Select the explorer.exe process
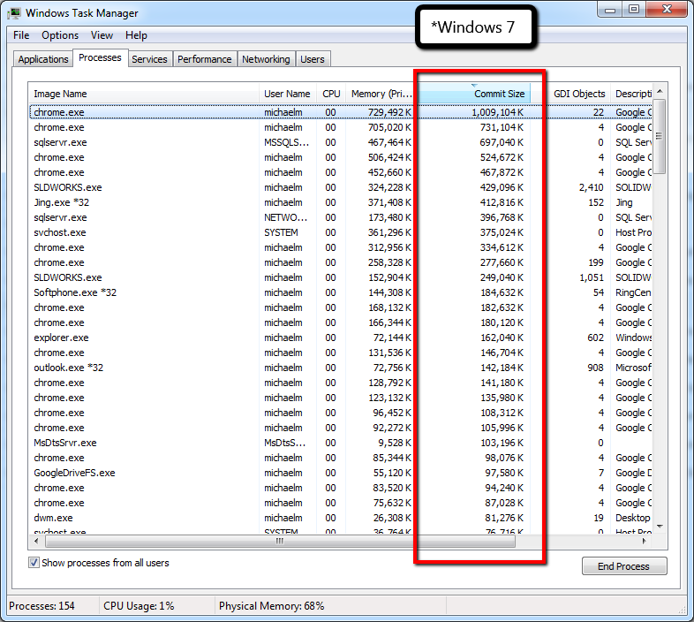Image resolution: width=694 pixels, height=622 pixels. (x=341, y=338)
